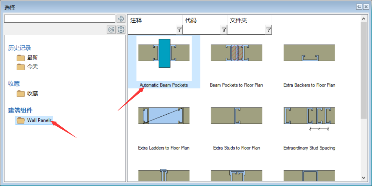Click the scrollbar up arrow
372x186 pixels.
click(x=364, y=18)
